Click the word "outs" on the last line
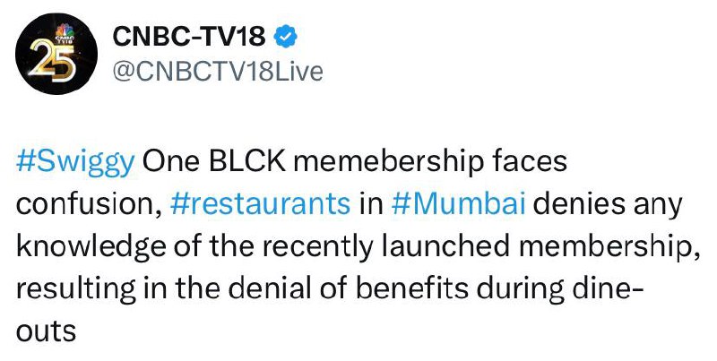This screenshot has height=361, width=717. pyautogui.click(x=47, y=332)
